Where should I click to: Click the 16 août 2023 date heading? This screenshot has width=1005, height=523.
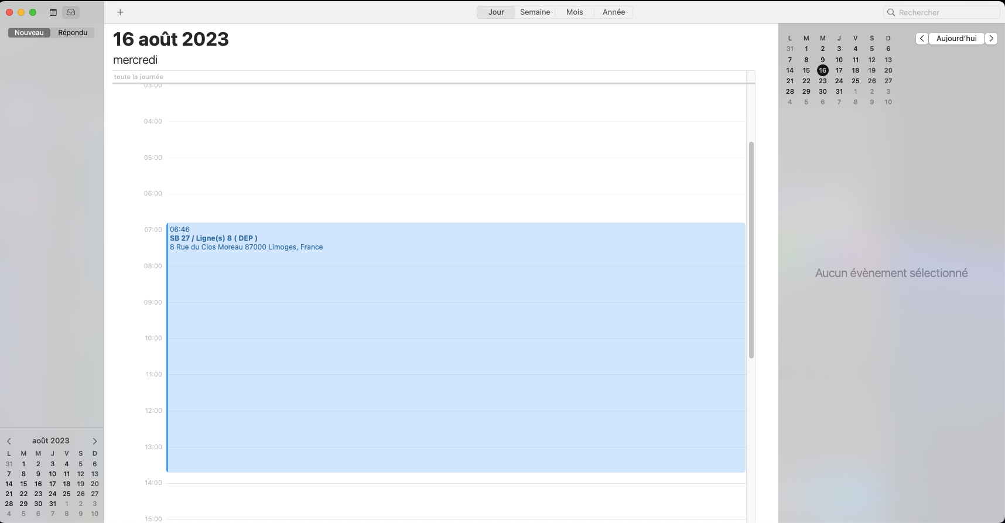click(171, 39)
